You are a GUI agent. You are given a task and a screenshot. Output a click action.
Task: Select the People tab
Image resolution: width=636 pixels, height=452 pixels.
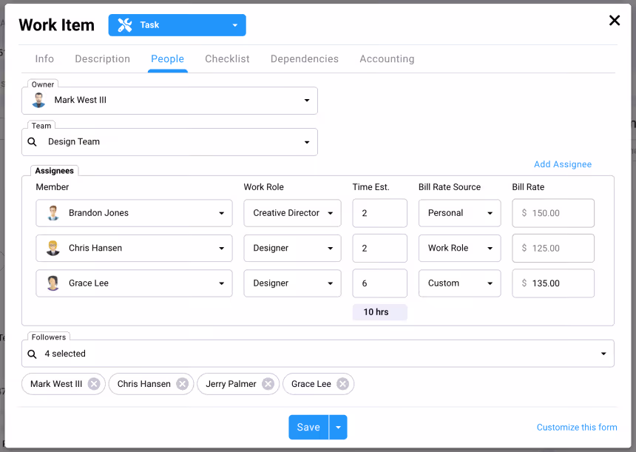[x=168, y=59]
